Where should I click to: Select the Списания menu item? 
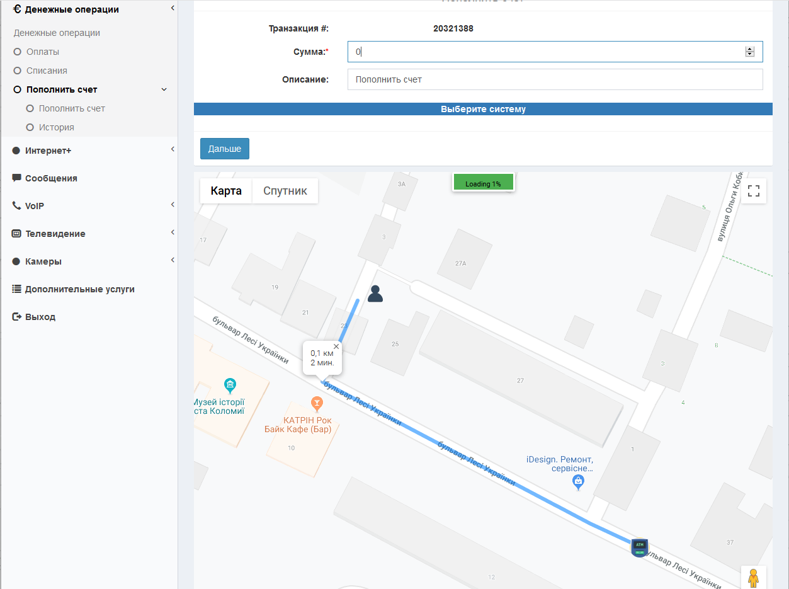click(47, 71)
